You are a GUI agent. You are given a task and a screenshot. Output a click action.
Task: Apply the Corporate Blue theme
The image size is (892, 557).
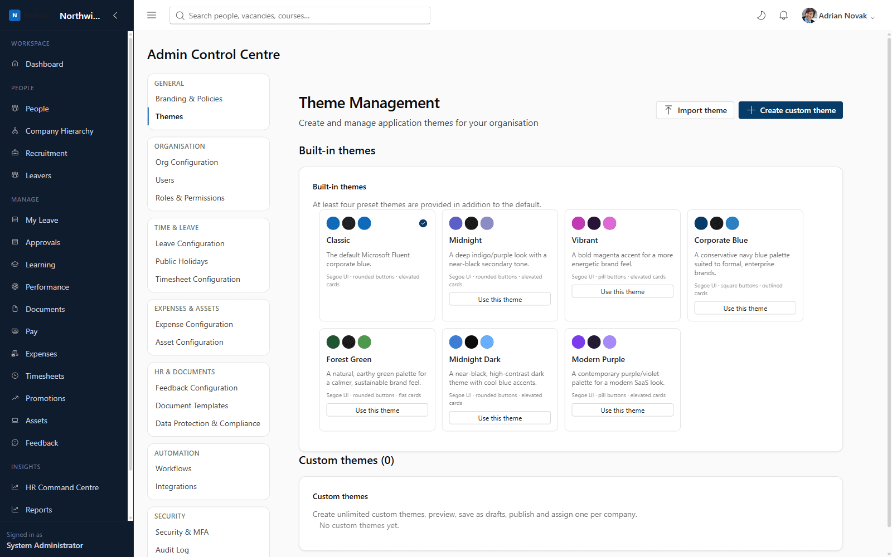pyautogui.click(x=745, y=309)
